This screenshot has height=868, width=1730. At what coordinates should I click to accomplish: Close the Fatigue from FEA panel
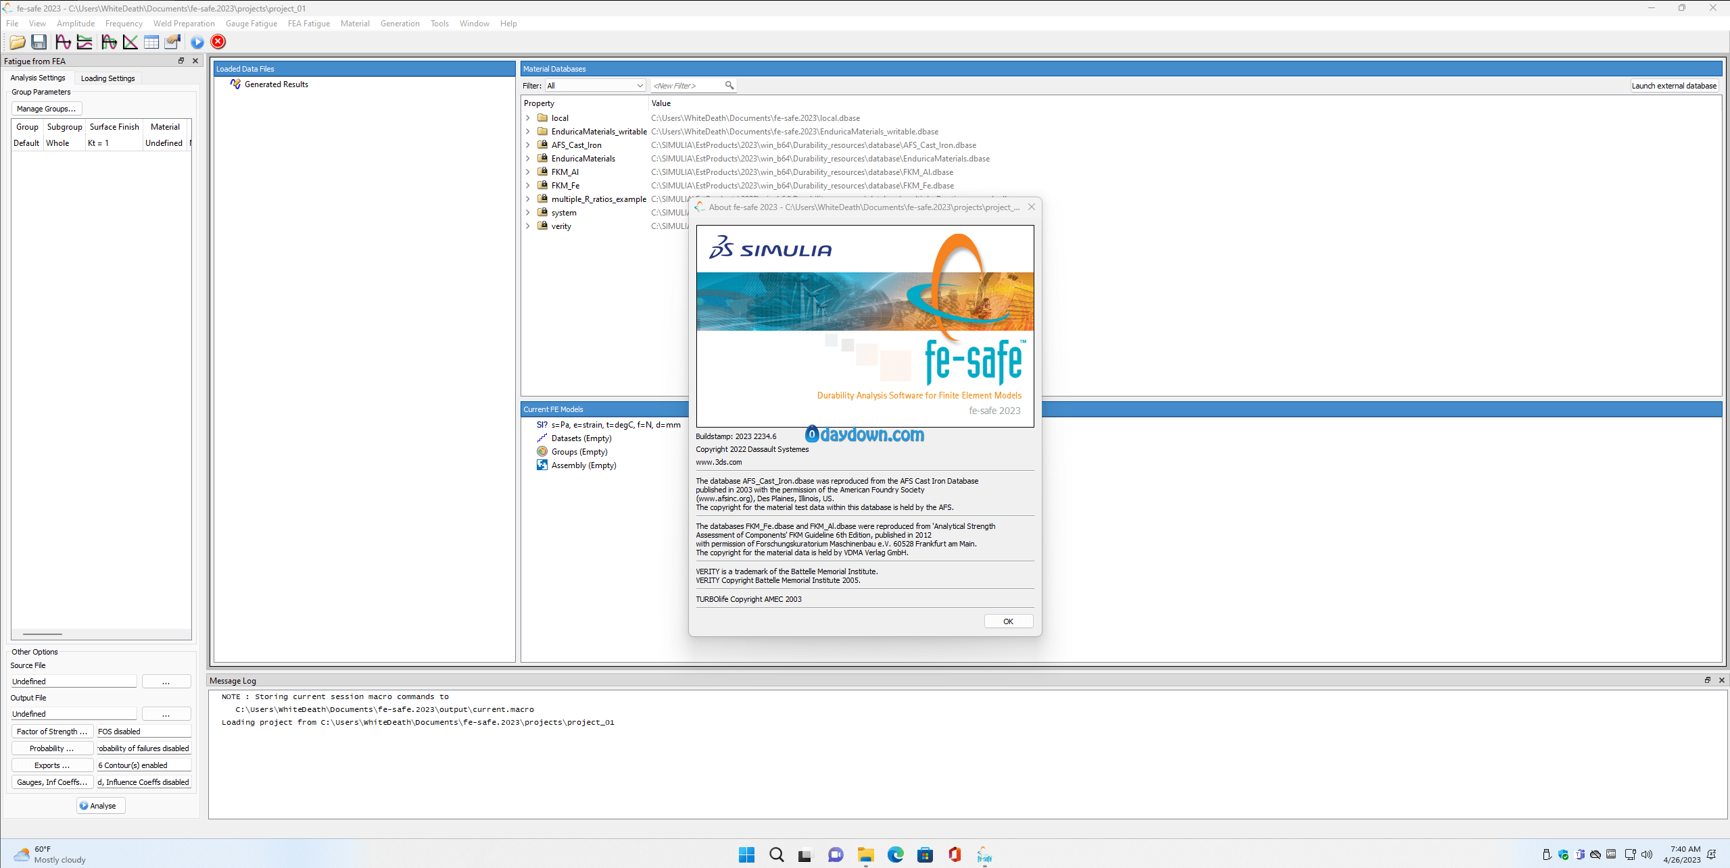pyautogui.click(x=195, y=61)
